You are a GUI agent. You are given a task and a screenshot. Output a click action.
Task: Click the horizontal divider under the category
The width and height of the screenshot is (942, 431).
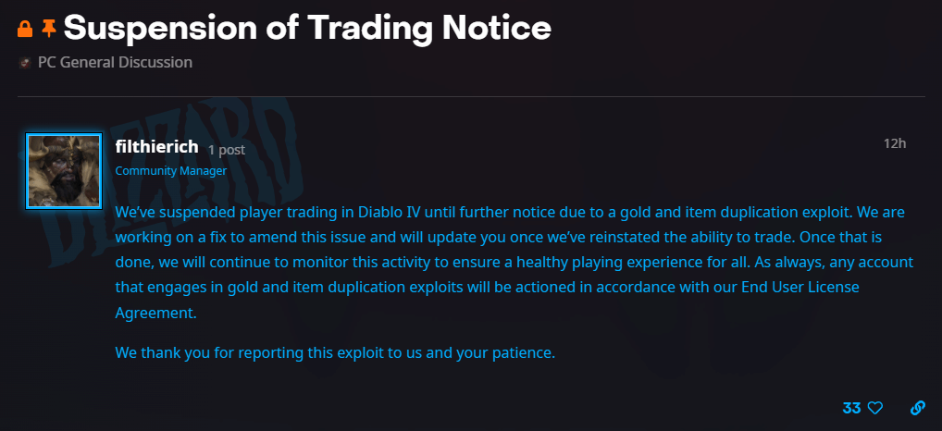point(470,96)
